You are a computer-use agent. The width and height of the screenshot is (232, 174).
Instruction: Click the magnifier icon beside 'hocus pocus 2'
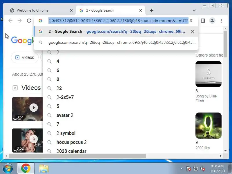click(49, 142)
